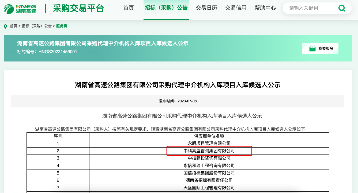Click the 发布时间：2023-07-08 line
The height and width of the screenshot is (193, 358).
point(178,101)
